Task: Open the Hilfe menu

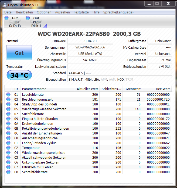Action: (96, 12)
